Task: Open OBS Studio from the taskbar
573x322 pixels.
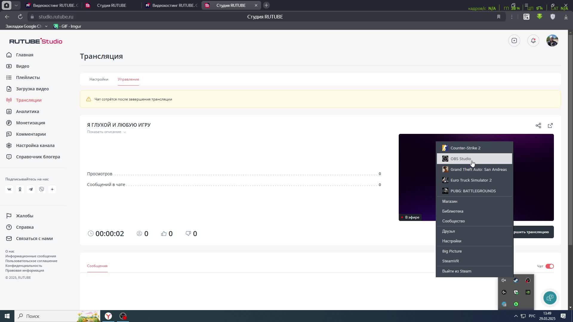Action: pyautogui.click(x=123, y=316)
